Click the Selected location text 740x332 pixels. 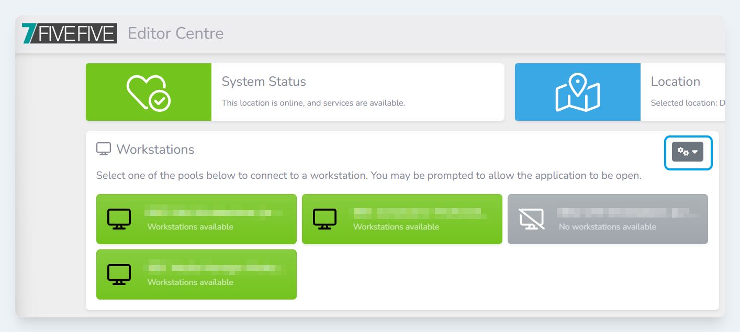pyautogui.click(x=687, y=103)
